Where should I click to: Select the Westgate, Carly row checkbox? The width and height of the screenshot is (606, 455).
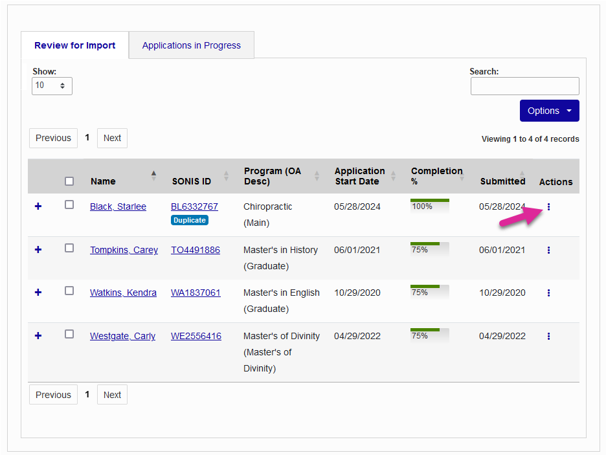click(69, 334)
